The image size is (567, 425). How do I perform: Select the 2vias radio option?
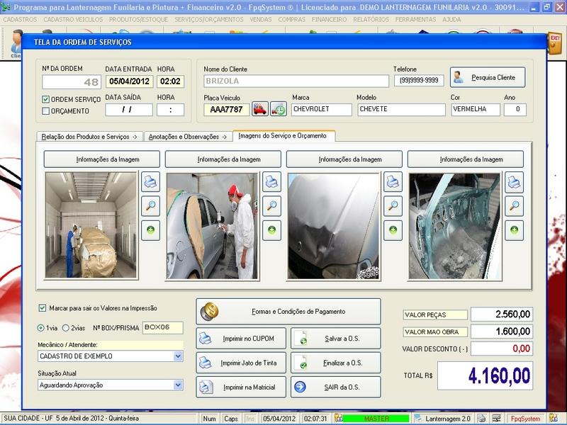coord(67,328)
